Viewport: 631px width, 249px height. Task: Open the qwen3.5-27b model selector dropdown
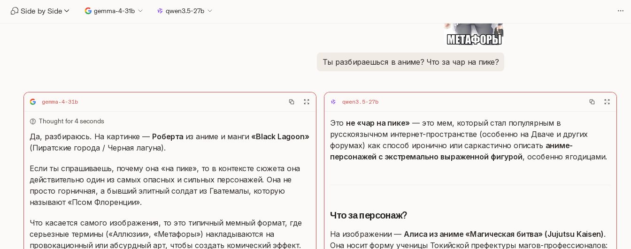click(185, 11)
